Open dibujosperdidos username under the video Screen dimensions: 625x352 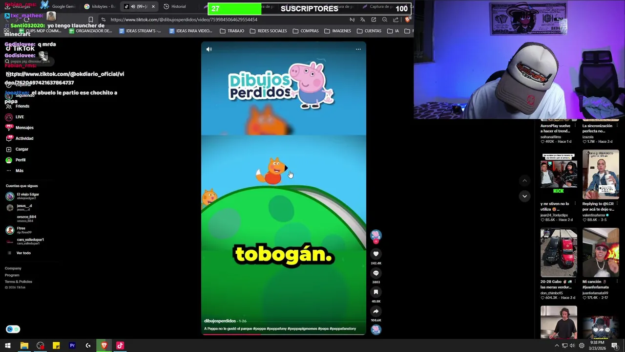(220, 321)
